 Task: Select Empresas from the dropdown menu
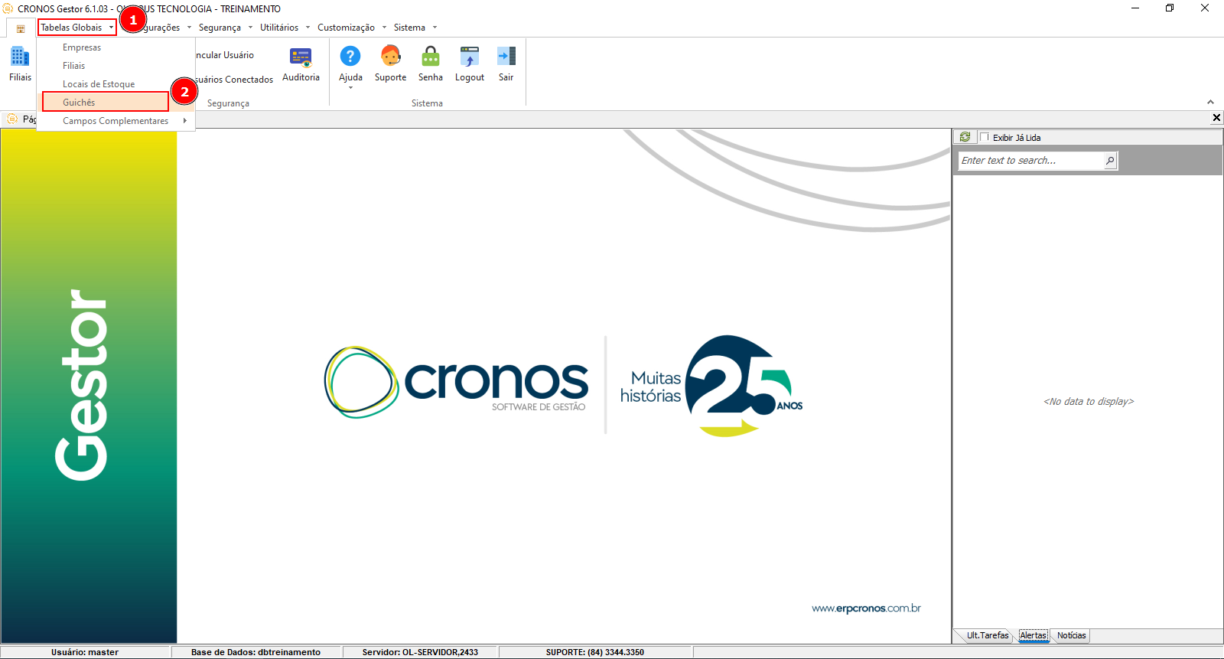116,47
